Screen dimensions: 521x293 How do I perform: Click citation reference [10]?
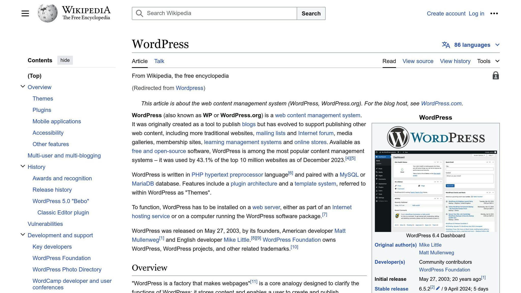(x=294, y=247)
